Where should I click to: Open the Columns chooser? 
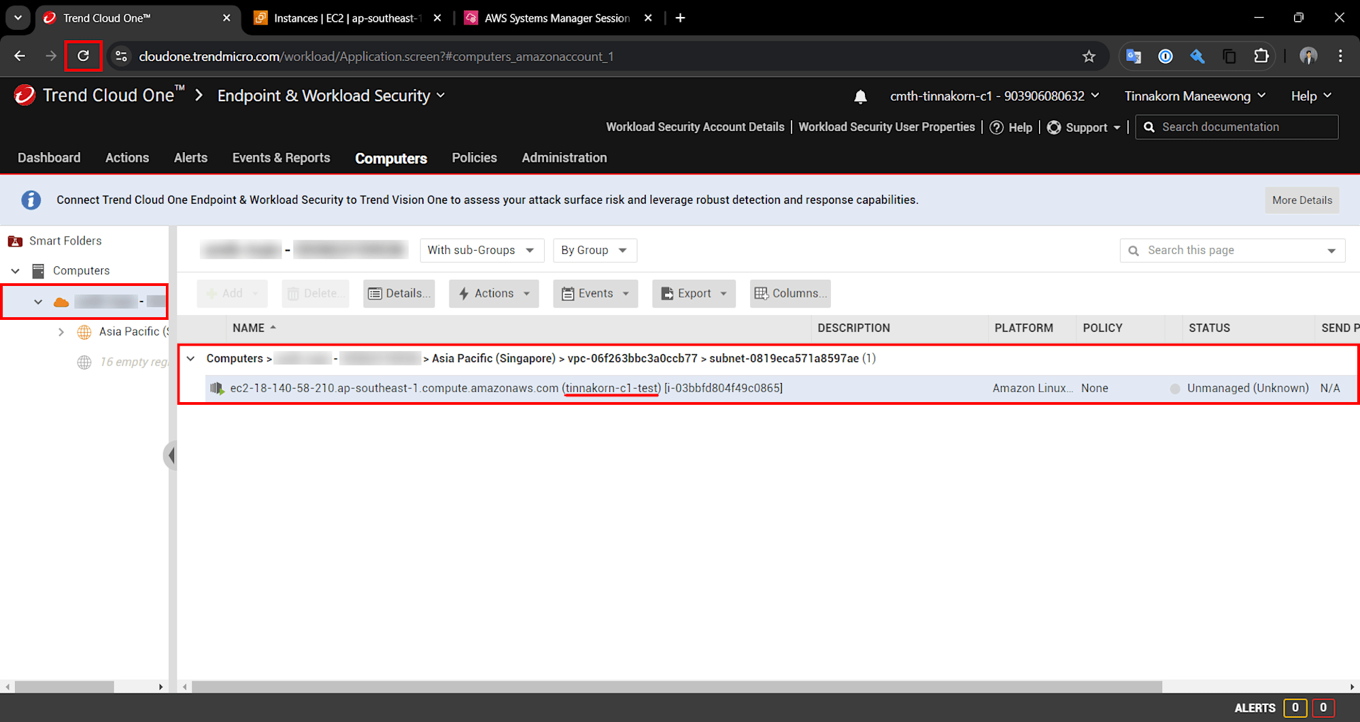click(790, 293)
